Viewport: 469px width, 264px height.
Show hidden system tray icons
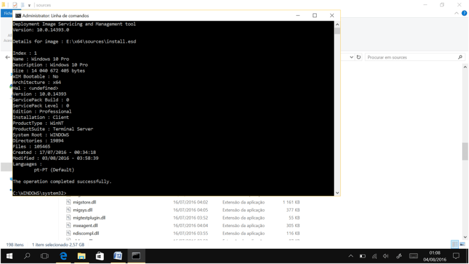click(x=350, y=256)
